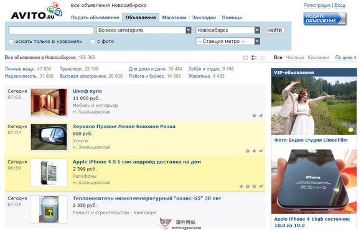Open 'Apple iPhone 4 S 1 сим' listing
The image size is (361, 230).
[x=137, y=162]
